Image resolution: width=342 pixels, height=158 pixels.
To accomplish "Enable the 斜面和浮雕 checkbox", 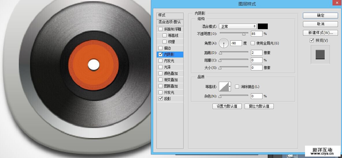I will point(160,29).
